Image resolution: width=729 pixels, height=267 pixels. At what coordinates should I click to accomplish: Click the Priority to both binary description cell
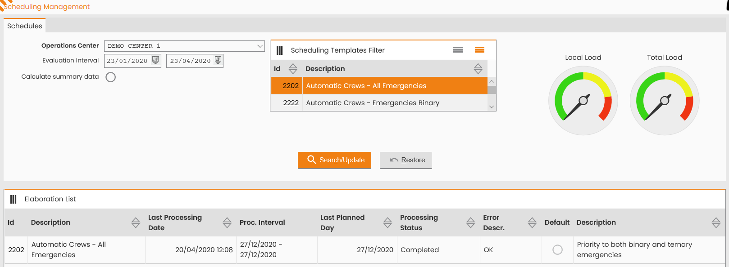pos(649,250)
